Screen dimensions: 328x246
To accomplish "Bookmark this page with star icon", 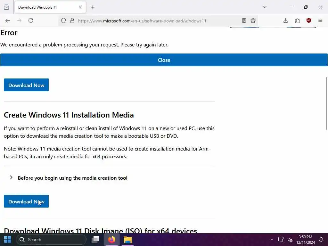I will pyautogui.click(x=253, y=20).
